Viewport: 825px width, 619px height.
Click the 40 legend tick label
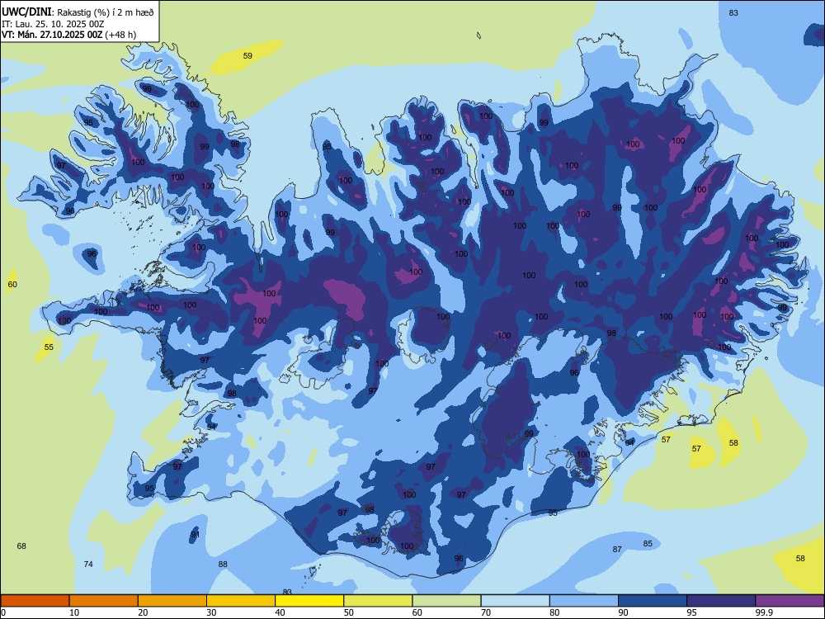280,612
